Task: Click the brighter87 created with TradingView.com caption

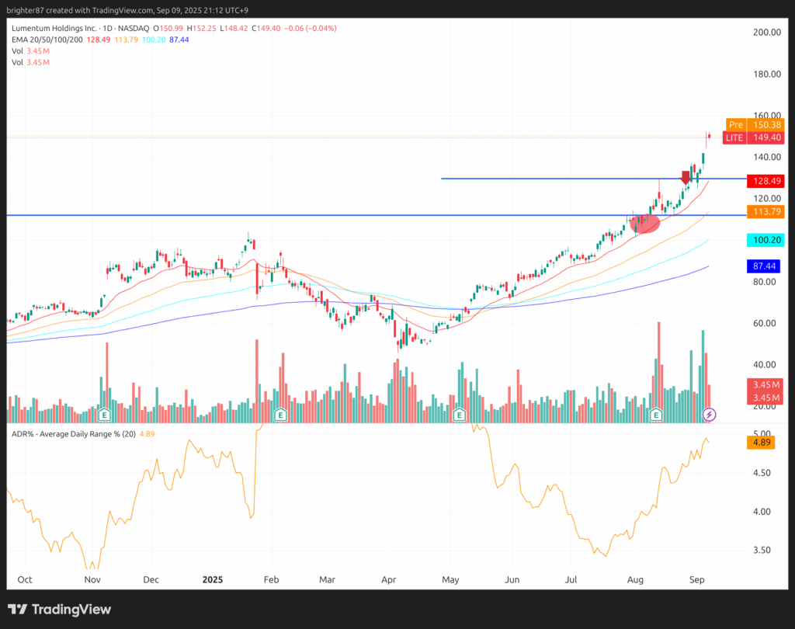Action: pos(128,10)
